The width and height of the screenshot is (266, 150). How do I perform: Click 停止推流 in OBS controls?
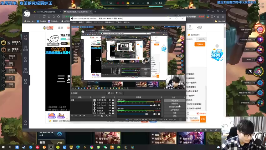tap(175, 101)
